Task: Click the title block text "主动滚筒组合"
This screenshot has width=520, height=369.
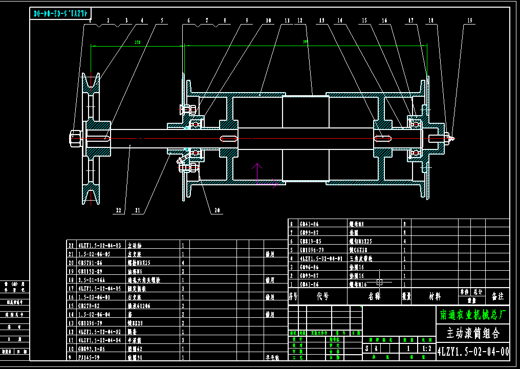Action: 473,333
